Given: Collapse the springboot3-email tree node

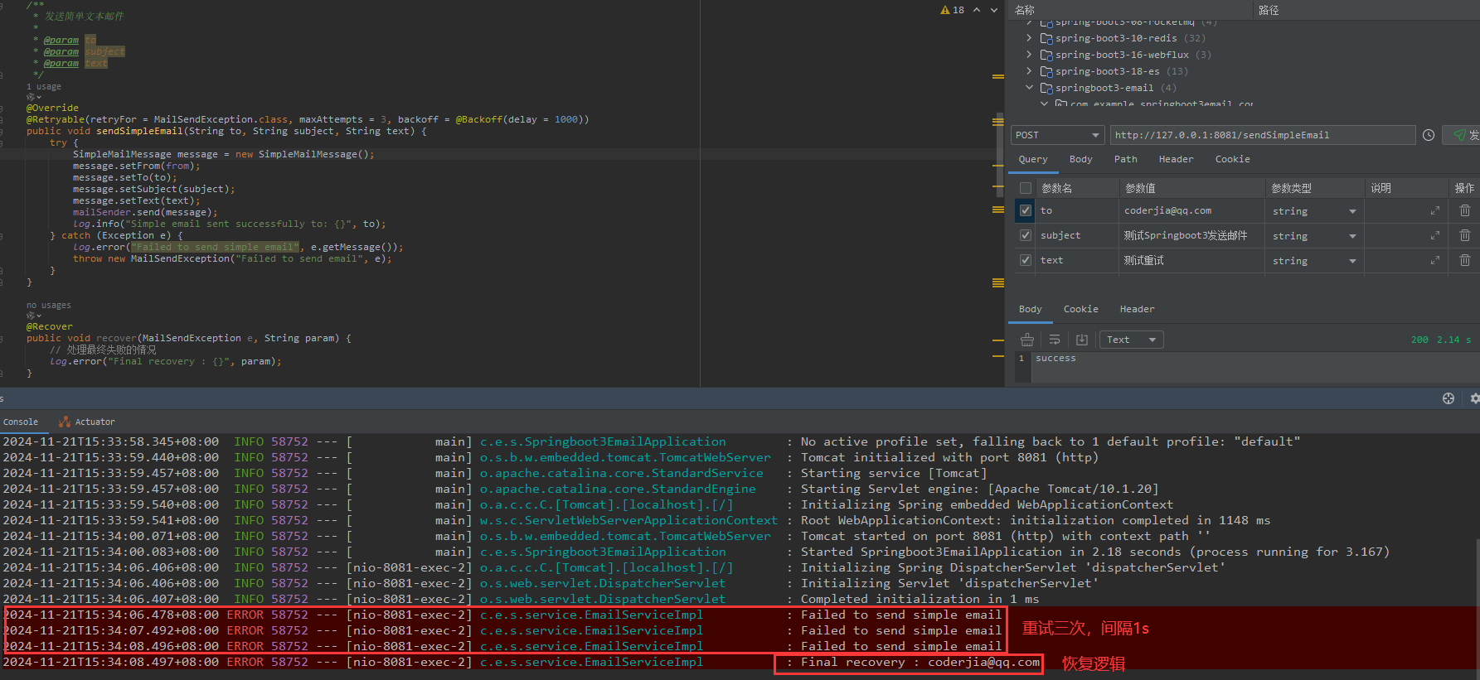Looking at the screenshot, I should pos(1029,88).
